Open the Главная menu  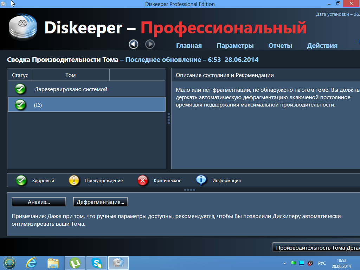(x=189, y=46)
